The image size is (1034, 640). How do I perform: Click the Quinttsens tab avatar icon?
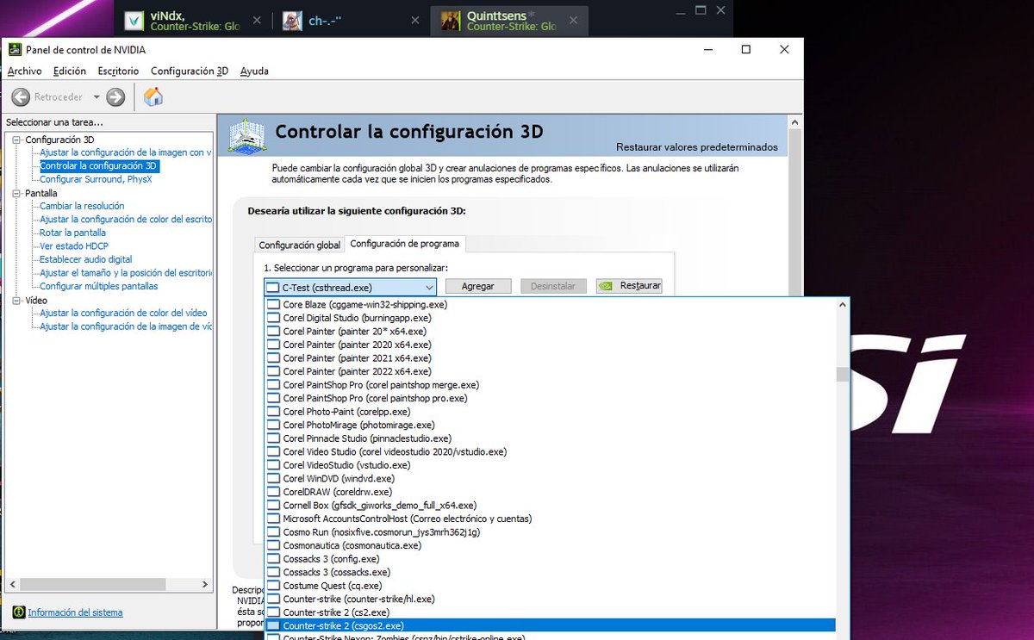tap(451, 21)
